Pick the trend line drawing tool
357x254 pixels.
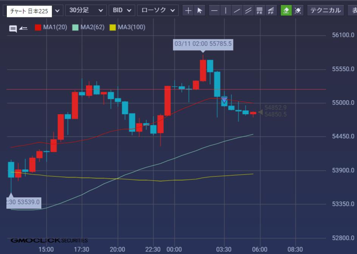pos(237,11)
